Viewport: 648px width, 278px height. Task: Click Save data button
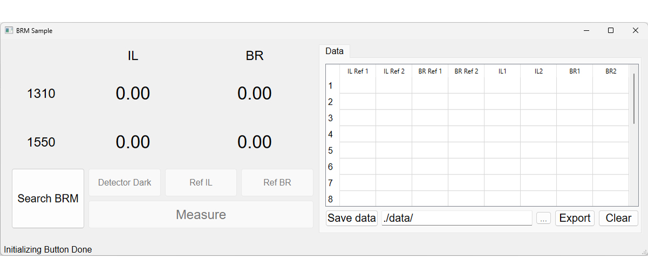point(352,218)
